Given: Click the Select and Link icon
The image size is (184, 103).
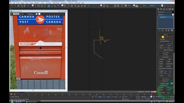Looking at the screenshot, I should click(x=18, y=6).
